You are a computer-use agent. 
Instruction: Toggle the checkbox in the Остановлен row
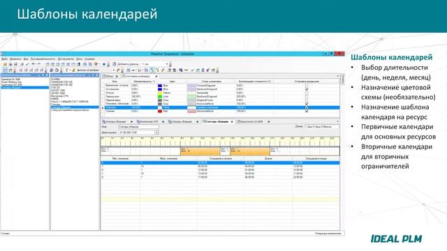click(307, 89)
